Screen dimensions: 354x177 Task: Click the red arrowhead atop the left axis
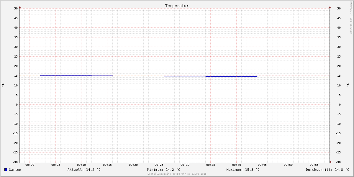click(20, 7)
